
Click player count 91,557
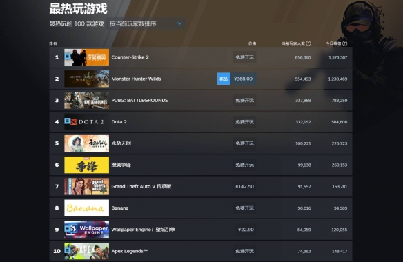[x=304, y=187]
